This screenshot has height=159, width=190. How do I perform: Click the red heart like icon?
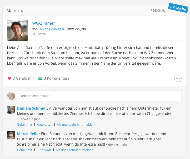click(x=9, y=78)
